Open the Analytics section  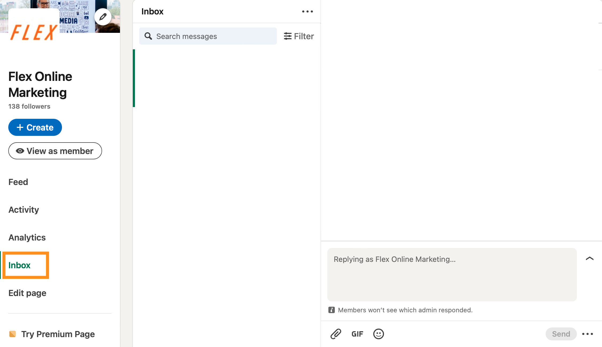click(x=27, y=237)
